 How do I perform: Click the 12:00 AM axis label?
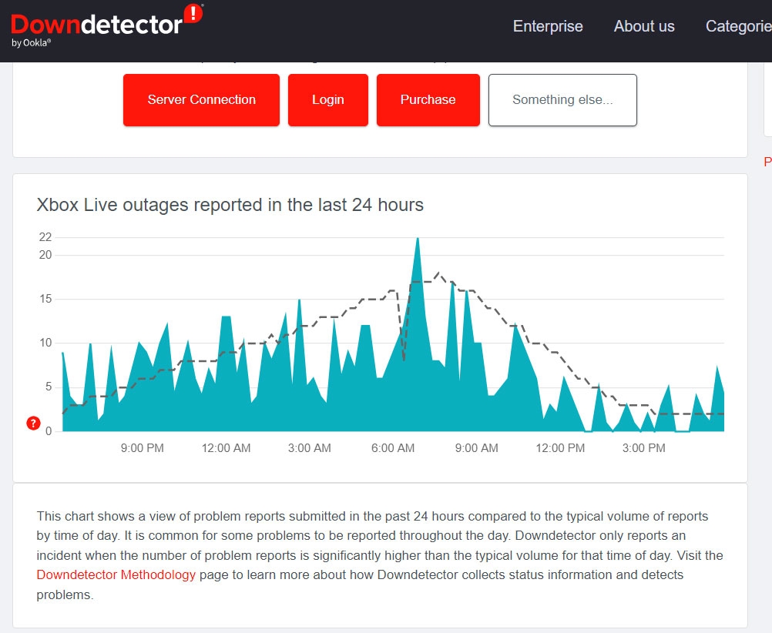(226, 448)
